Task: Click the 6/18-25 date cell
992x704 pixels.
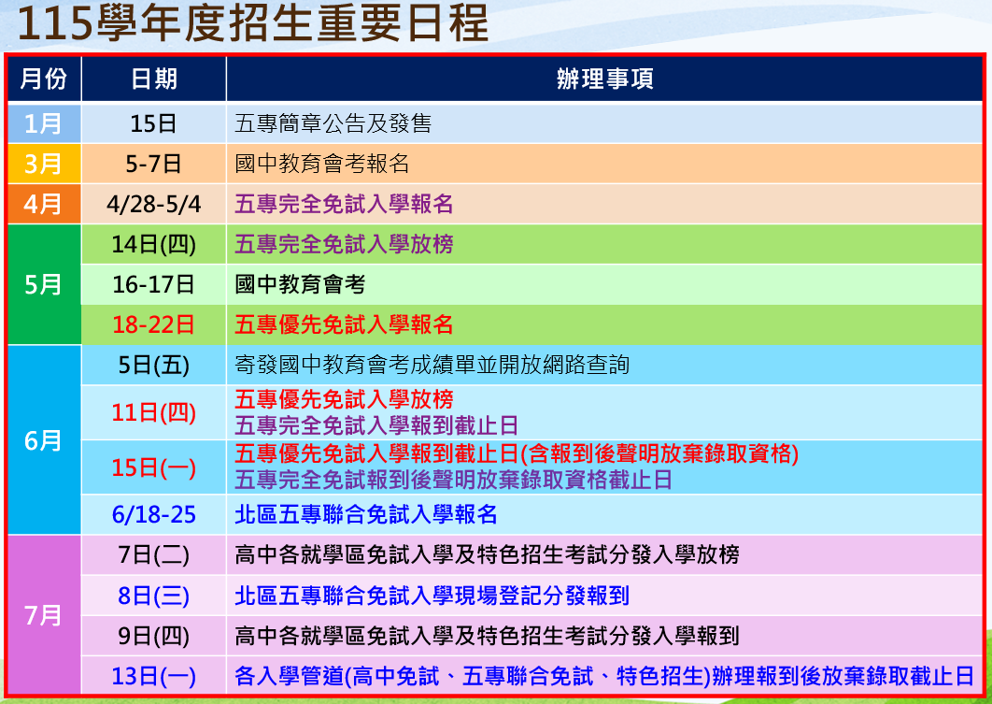Action: coord(153,514)
